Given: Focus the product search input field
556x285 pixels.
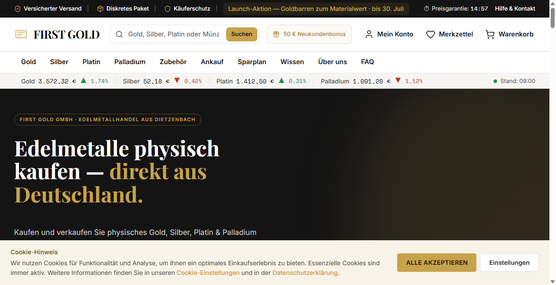Looking at the screenshot, I should click(174, 34).
